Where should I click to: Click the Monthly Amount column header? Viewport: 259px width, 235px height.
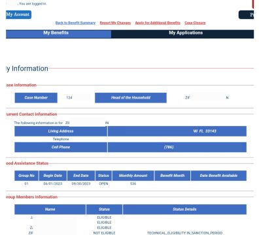(x=133, y=176)
